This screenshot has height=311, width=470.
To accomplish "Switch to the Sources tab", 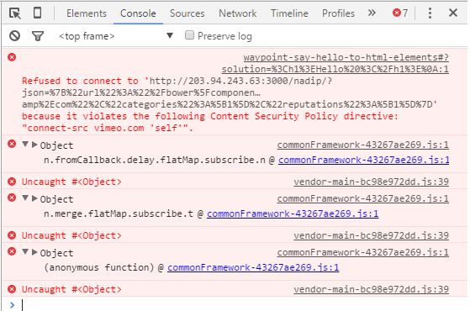I will pyautogui.click(x=187, y=13).
